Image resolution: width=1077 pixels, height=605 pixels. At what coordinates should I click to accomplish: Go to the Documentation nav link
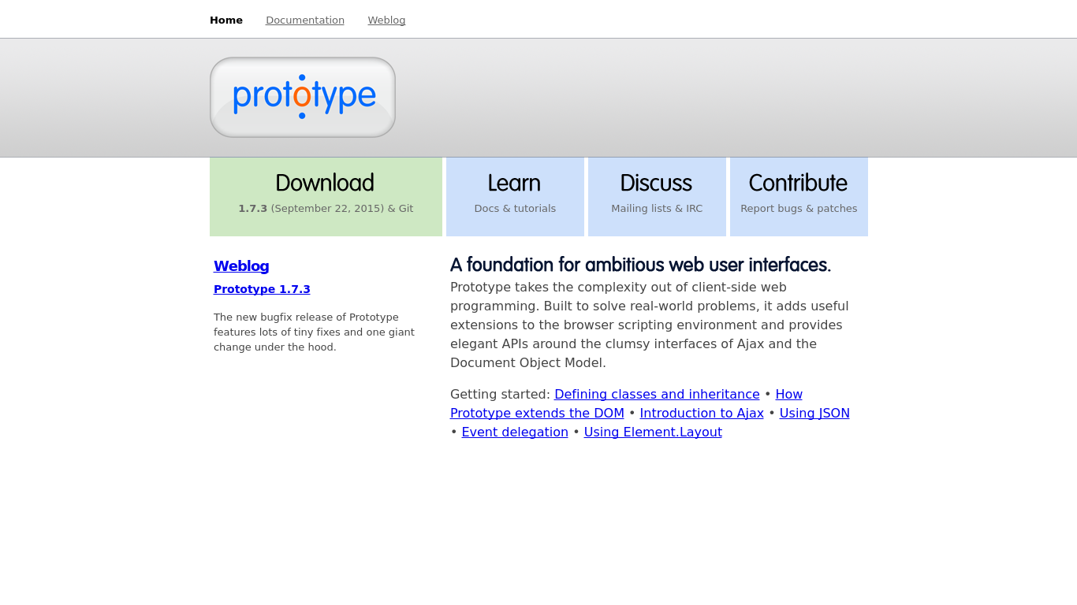click(305, 20)
